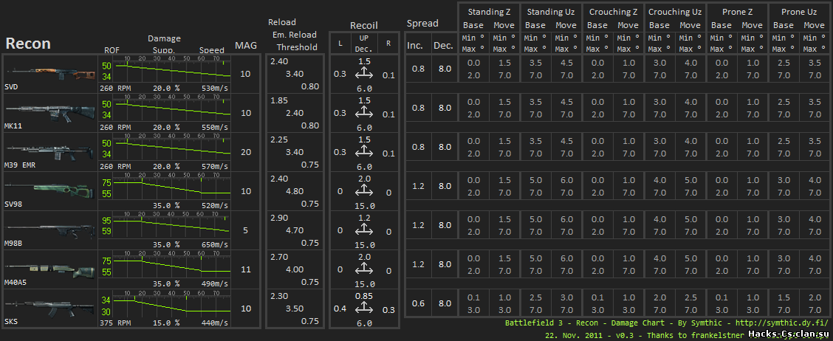833x341 pixels.
Task: Click the Threshold header label
Action: [297, 47]
